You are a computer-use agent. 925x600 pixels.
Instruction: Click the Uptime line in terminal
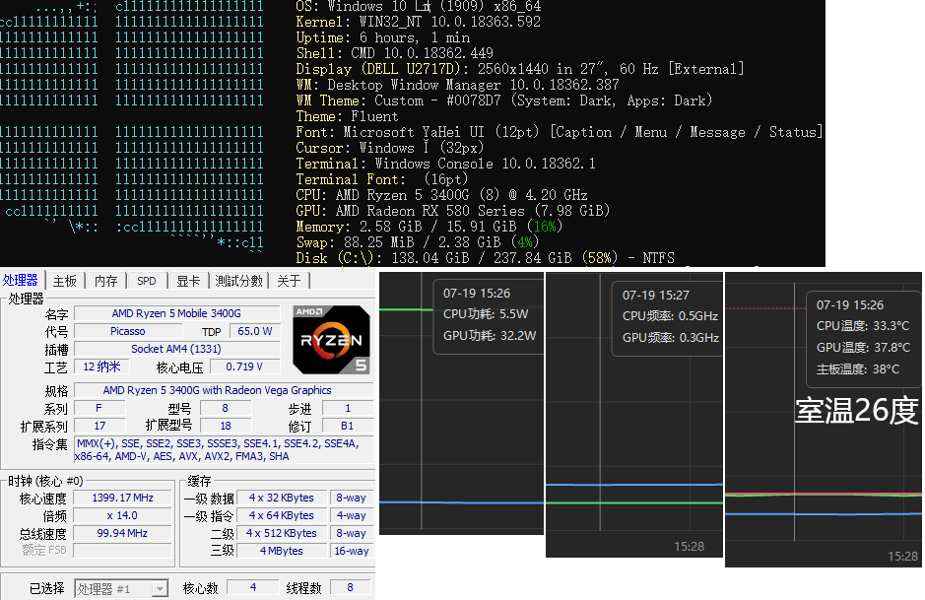(x=383, y=37)
